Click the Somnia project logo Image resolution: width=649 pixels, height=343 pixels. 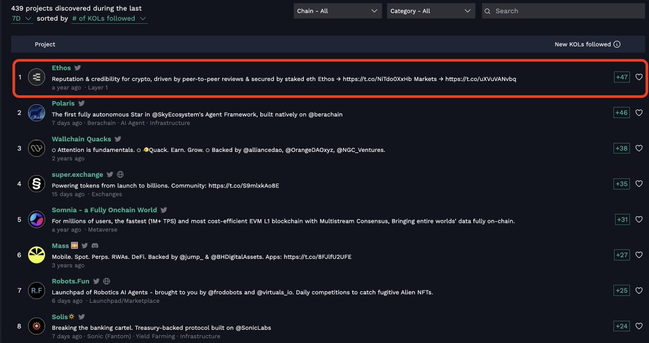(36, 219)
